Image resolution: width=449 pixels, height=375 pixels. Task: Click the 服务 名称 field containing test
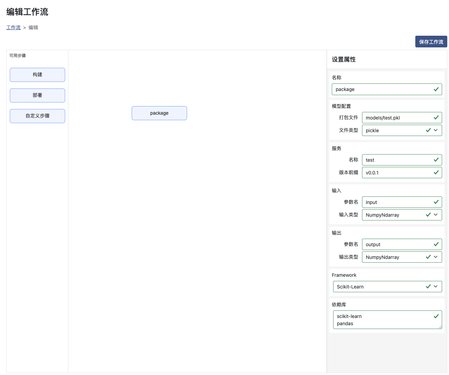pos(395,160)
